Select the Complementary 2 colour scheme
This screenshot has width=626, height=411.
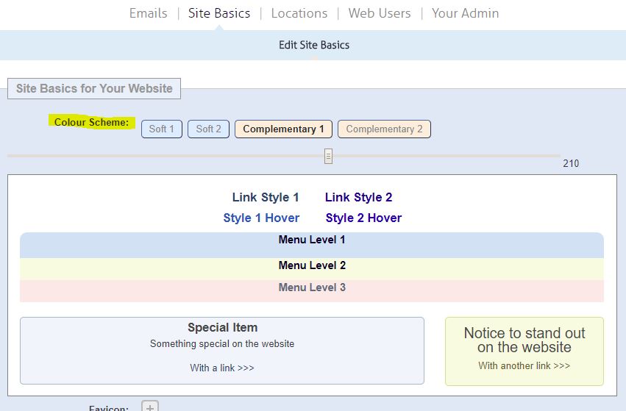(x=384, y=129)
